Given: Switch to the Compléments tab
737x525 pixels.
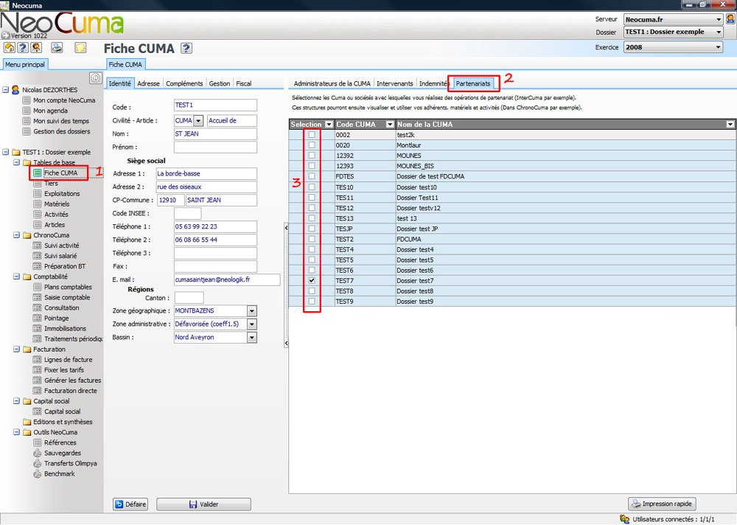Looking at the screenshot, I should coord(184,83).
